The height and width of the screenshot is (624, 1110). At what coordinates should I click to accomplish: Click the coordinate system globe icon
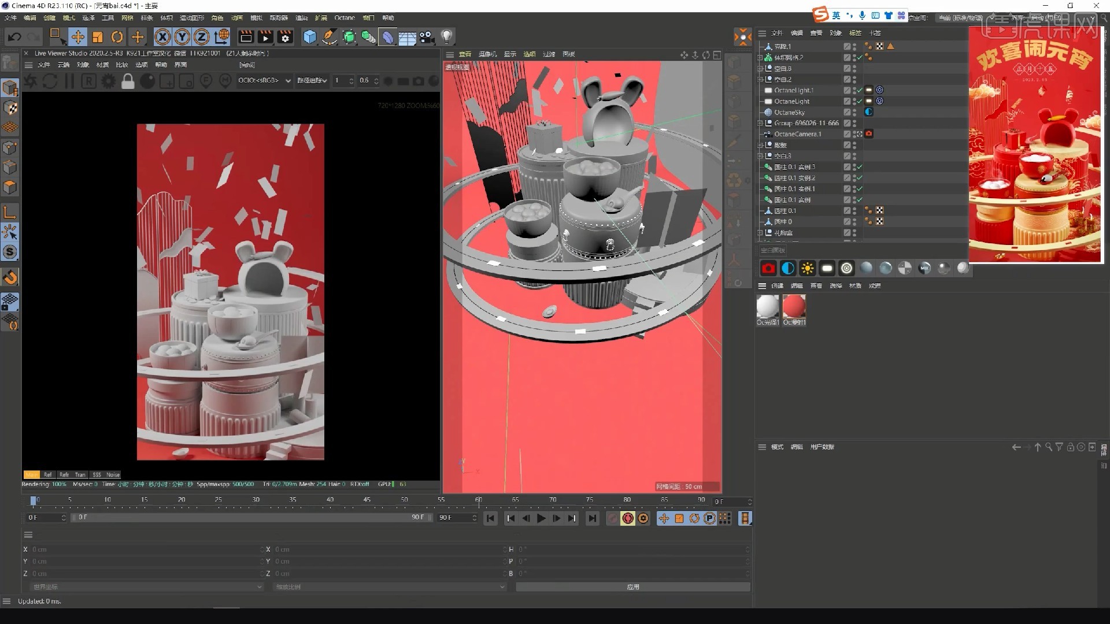click(x=221, y=37)
